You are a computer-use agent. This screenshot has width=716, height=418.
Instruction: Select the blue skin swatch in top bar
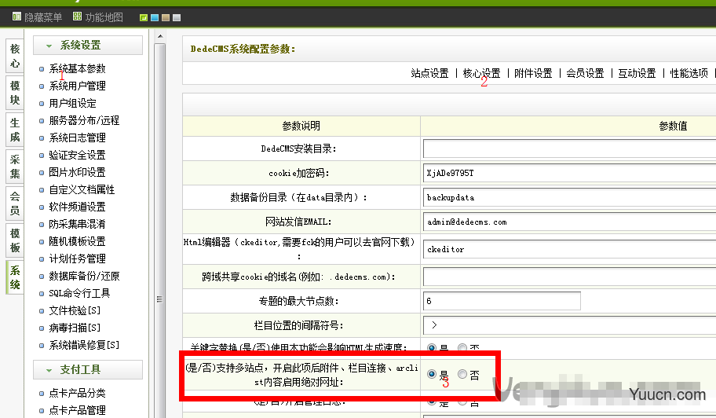tap(155, 17)
